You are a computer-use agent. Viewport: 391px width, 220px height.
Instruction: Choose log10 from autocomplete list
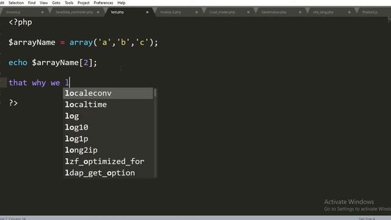[x=108, y=127]
